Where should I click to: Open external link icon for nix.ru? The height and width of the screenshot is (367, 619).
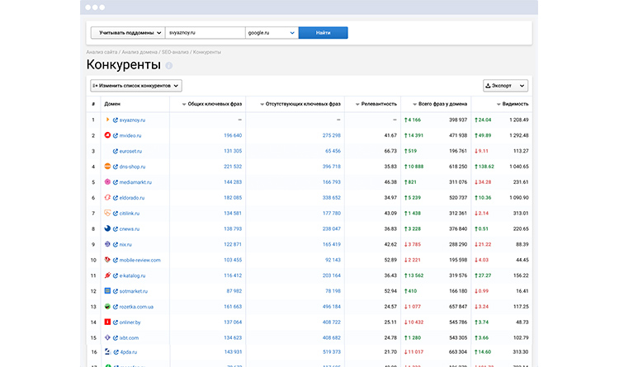tap(116, 245)
